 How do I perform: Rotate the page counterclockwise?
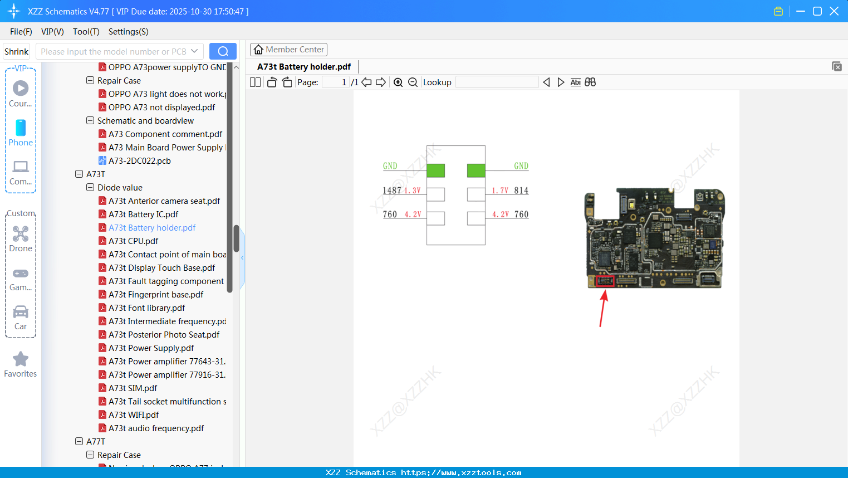(272, 82)
